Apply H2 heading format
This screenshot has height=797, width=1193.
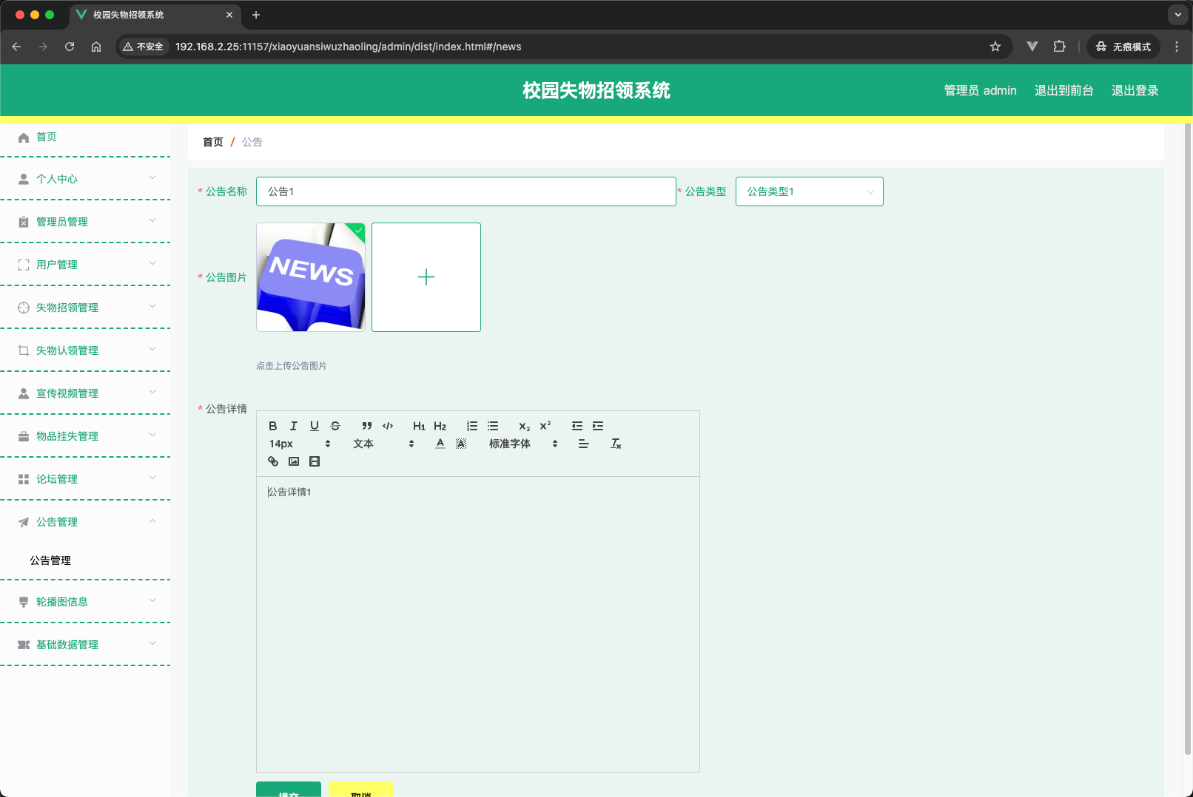pyautogui.click(x=440, y=426)
